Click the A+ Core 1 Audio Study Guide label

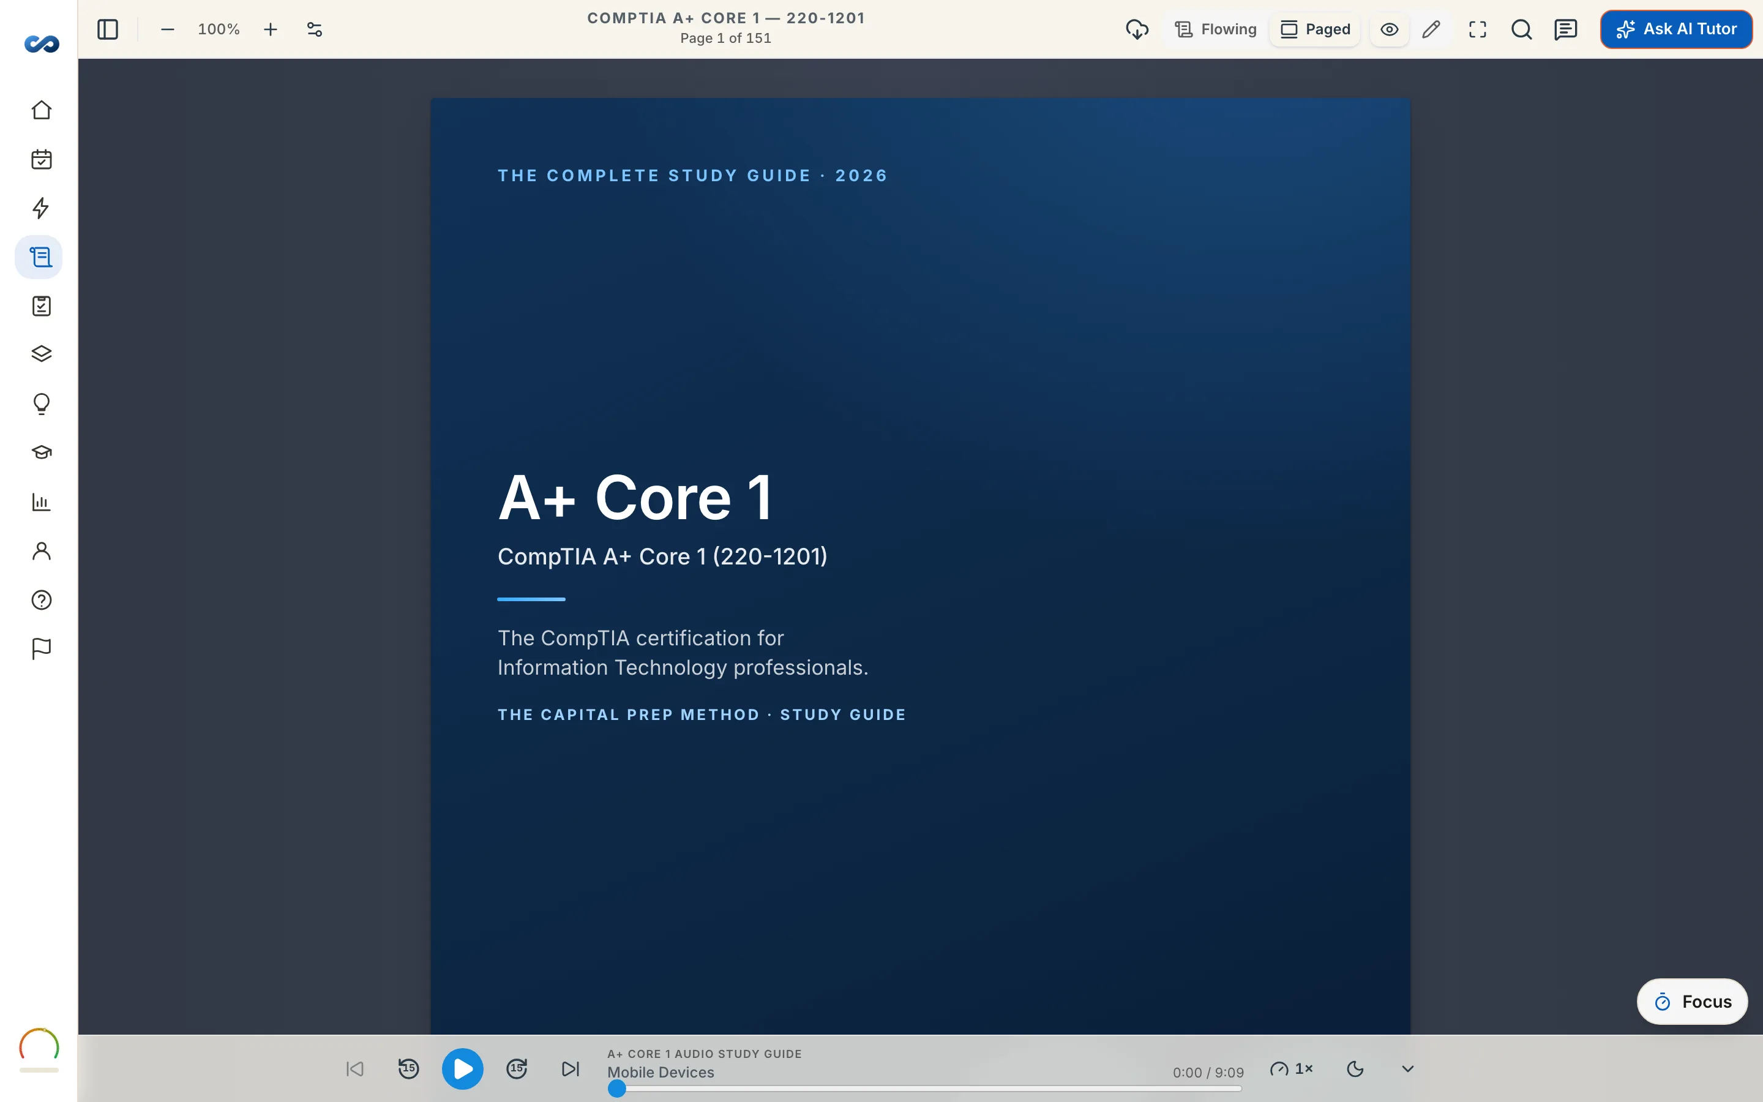[705, 1054]
